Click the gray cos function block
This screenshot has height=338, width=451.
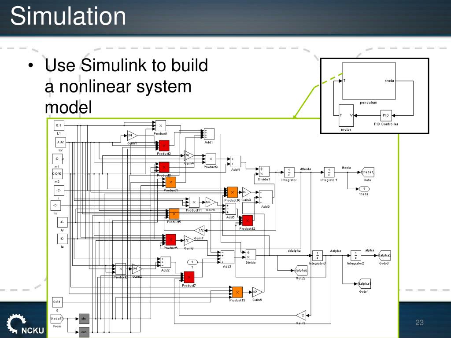tap(84, 332)
